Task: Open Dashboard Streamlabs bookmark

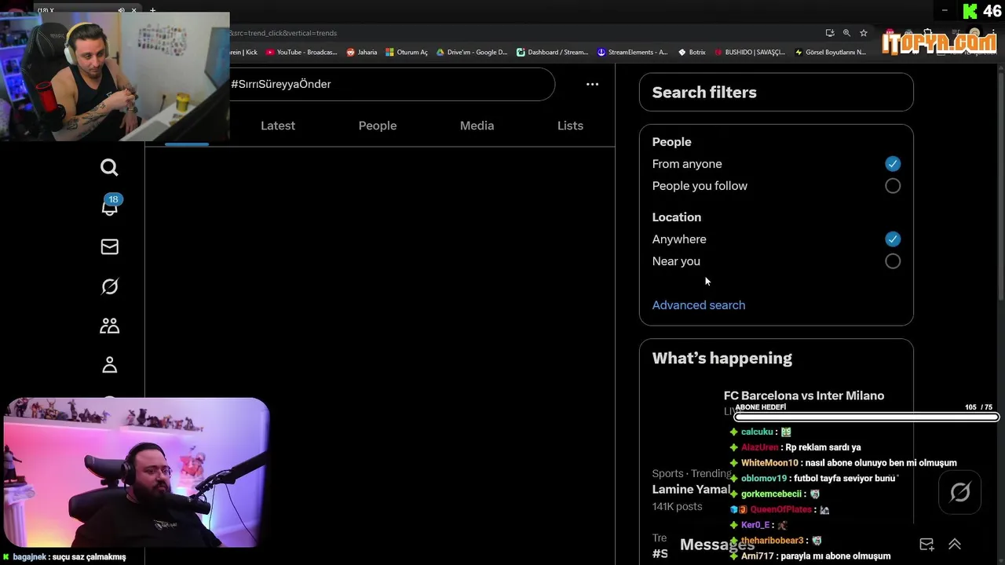Action: click(x=552, y=53)
